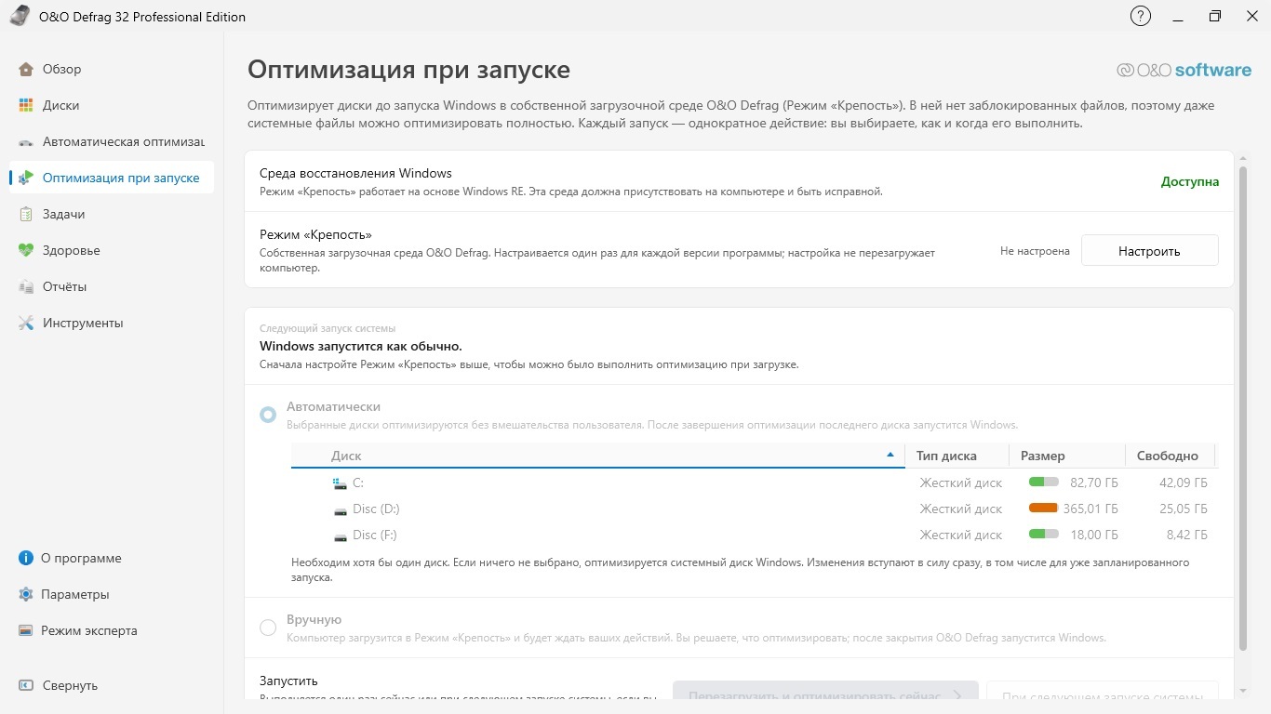Click the Свернуть sidebar collapse icon

click(26, 685)
